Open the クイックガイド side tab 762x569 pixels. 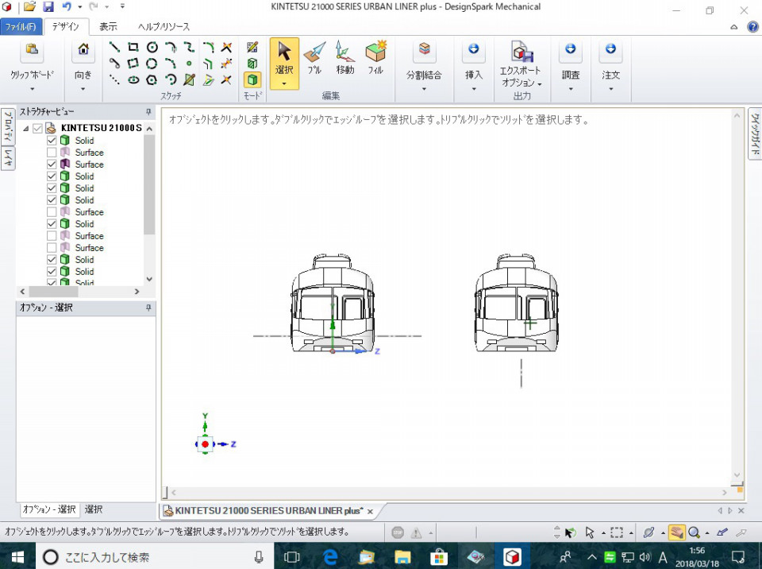pos(755,134)
